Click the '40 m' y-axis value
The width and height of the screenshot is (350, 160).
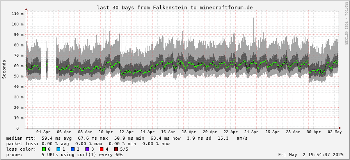(19, 87)
